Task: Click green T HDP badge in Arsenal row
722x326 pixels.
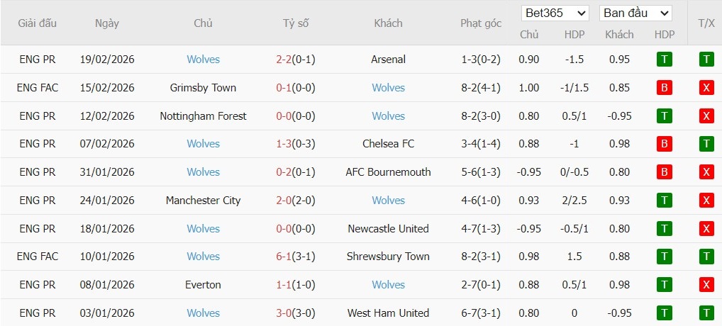Action: (664, 60)
